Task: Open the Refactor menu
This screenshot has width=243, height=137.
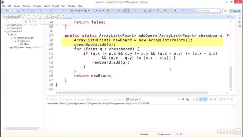Action: pyautogui.click(x=26, y=6)
